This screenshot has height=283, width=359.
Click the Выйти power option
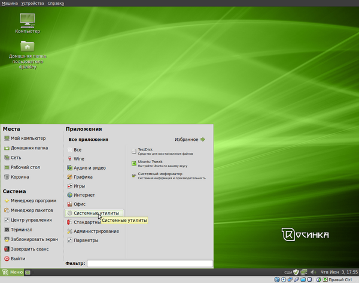[18, 258]
